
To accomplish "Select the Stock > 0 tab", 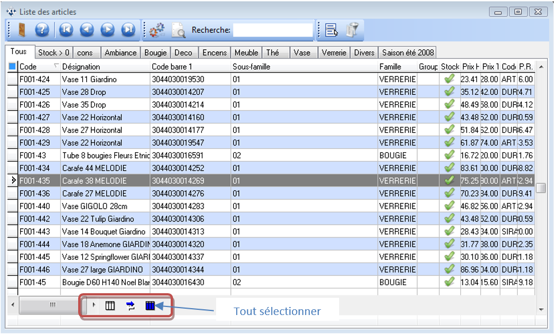I will (x=54, y=53).
